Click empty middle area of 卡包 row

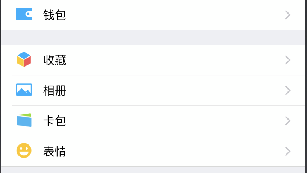tap(169, 121)
